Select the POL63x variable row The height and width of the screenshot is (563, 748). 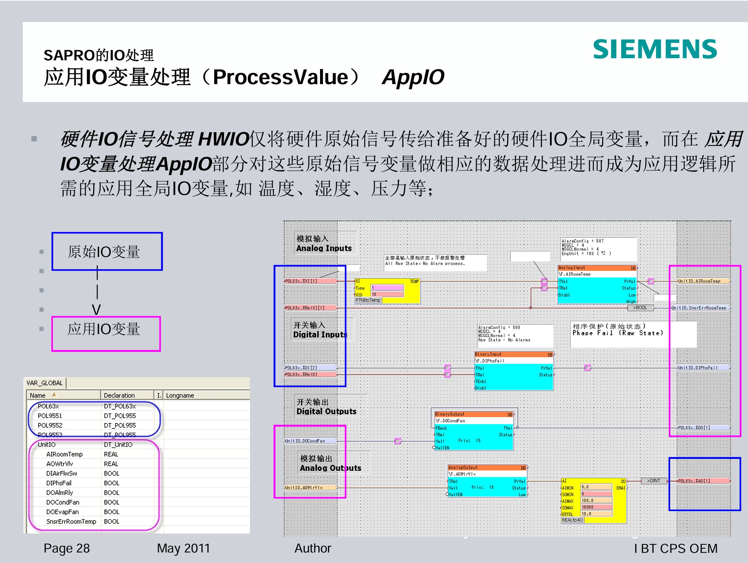click(x=48, y=406)
